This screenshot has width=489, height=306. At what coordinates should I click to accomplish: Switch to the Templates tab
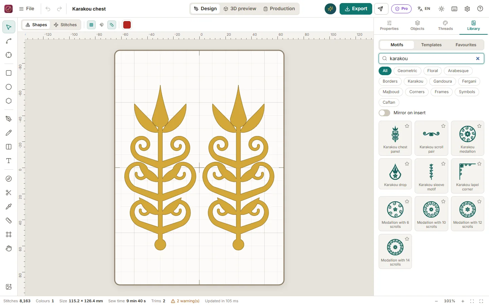point(431,45)
